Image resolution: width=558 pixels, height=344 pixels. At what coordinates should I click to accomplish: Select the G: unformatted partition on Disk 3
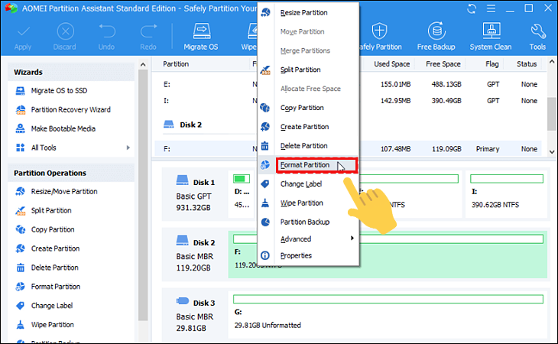(388, 314)
